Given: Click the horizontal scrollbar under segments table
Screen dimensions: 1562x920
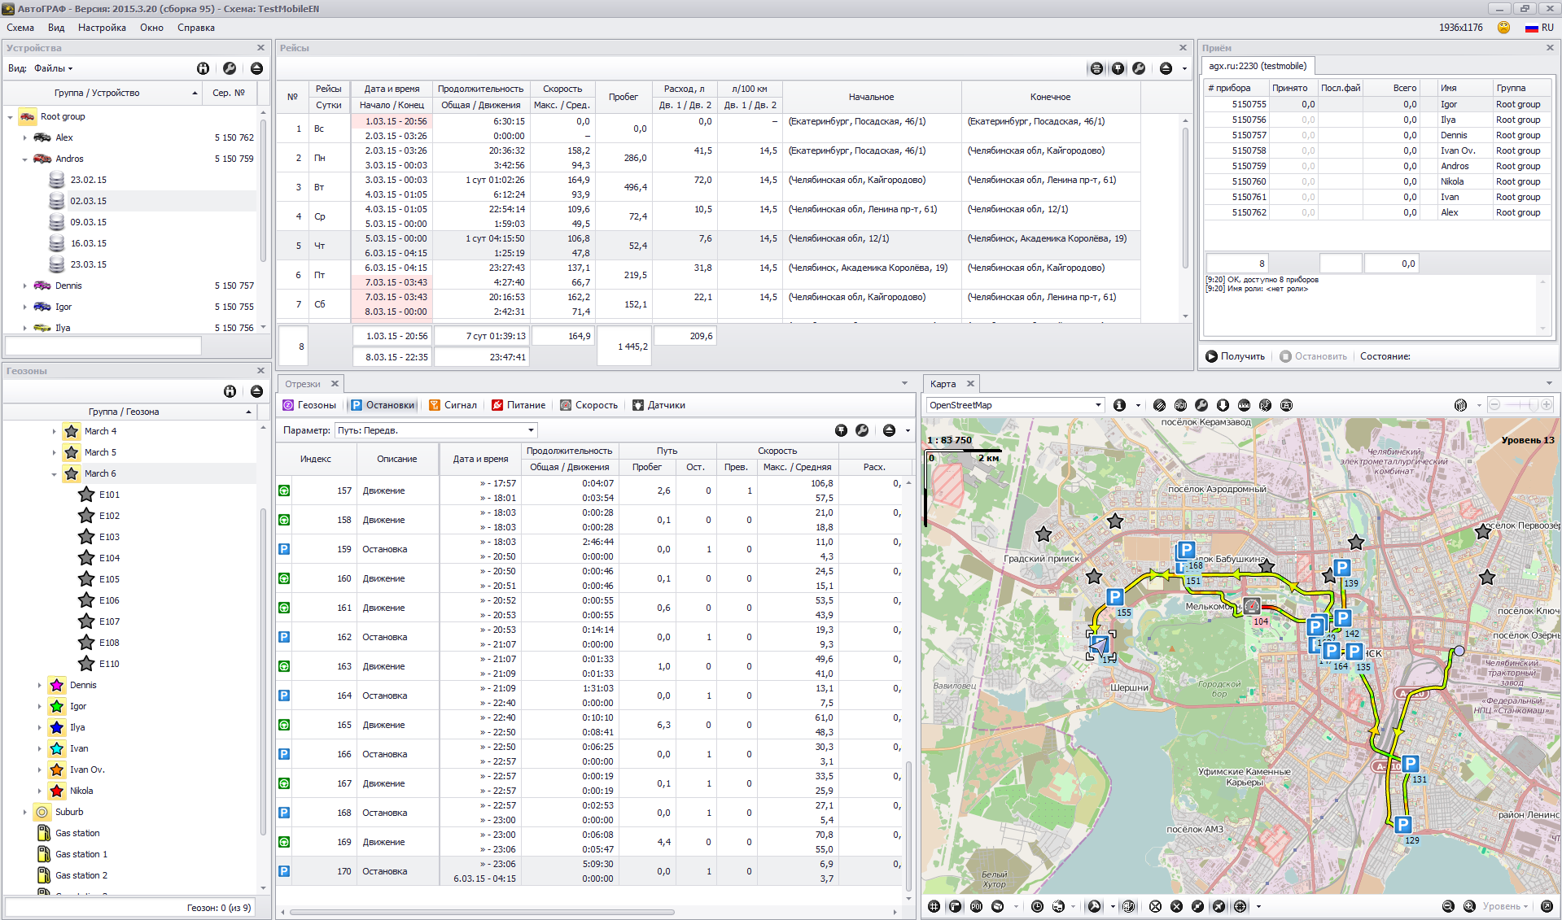Looking at the screenshot, I should [482, 912].
